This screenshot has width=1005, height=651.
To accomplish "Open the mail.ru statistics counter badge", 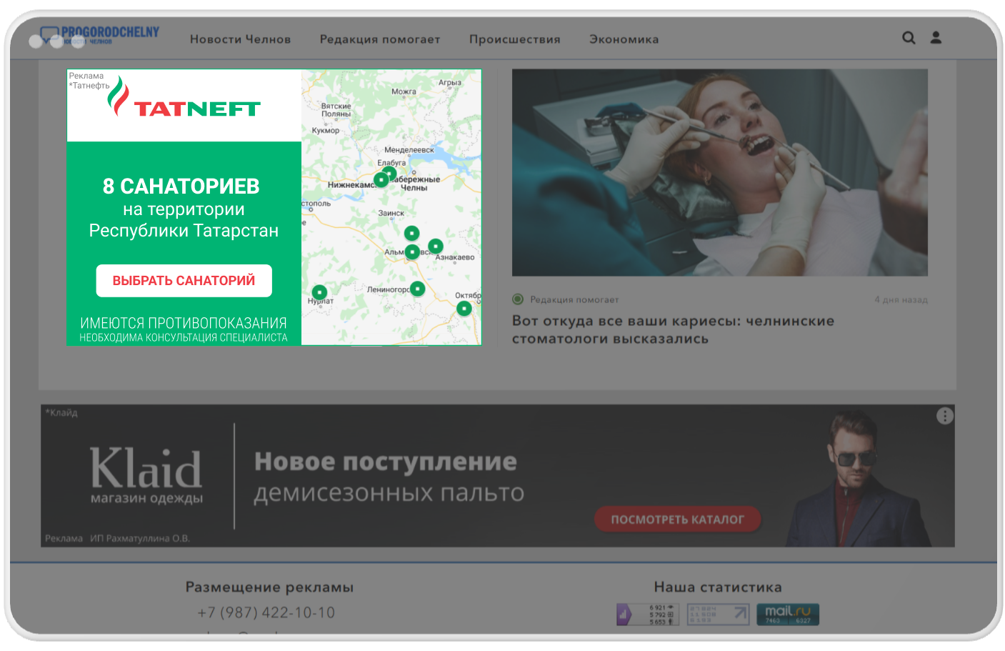I will click(x=788, y=615).
